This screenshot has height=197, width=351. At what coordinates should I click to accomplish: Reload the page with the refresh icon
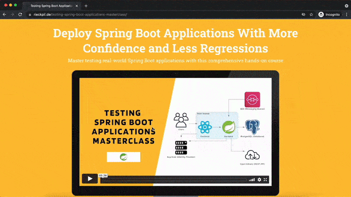20,15
